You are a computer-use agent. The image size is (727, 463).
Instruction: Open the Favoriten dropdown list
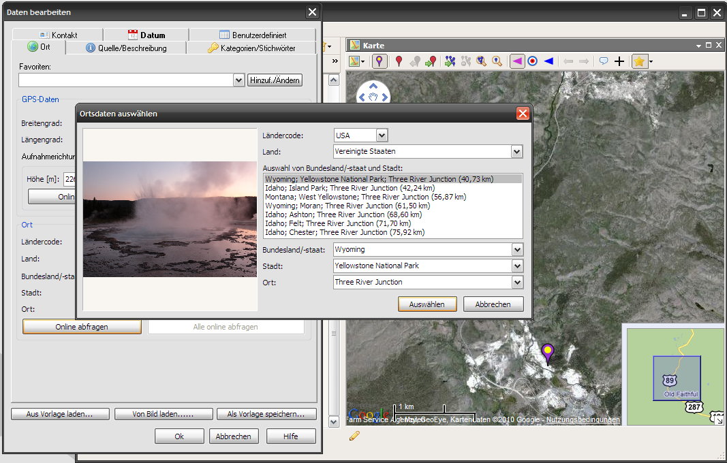(238, 80)
